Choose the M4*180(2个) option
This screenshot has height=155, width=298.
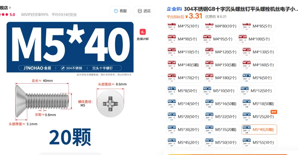[222, 78]
